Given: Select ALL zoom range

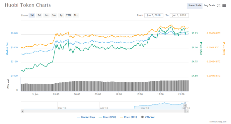Looking at the screenshot, I should [x=76, y=15].
